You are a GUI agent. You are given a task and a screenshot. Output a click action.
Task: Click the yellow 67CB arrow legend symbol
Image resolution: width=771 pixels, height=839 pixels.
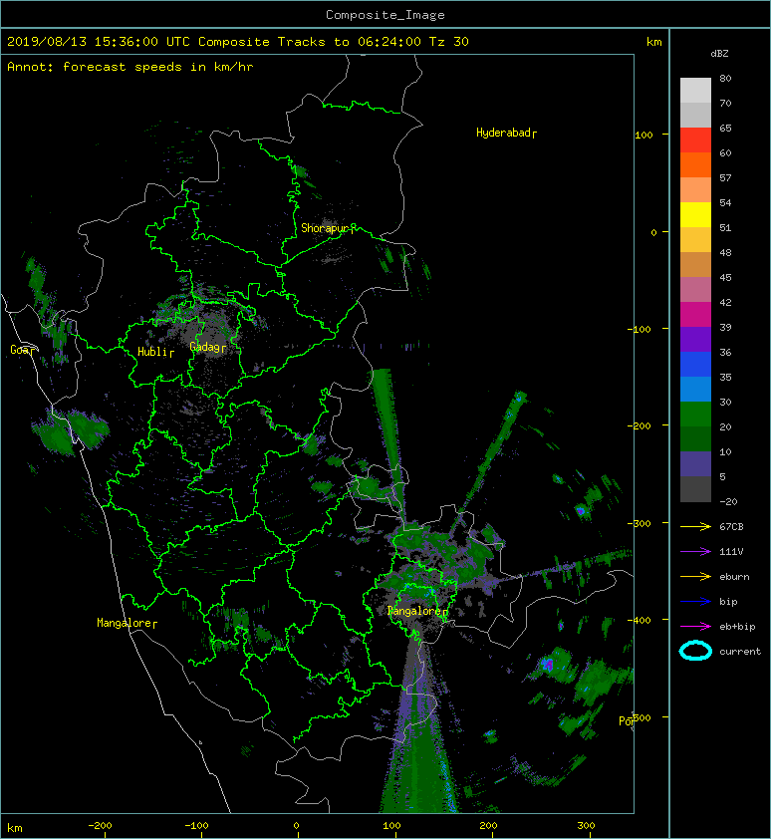click(695, 527)
